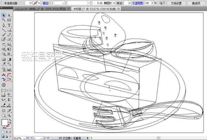207x140 pixels.
Task: Select the Eraser tool
Action: [9, 39]
